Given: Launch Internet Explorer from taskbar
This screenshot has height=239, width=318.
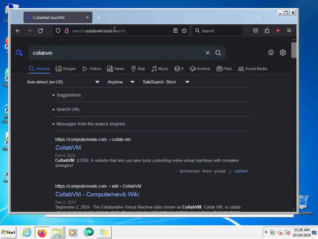Looking at the screenshot, I should point(27,232).
